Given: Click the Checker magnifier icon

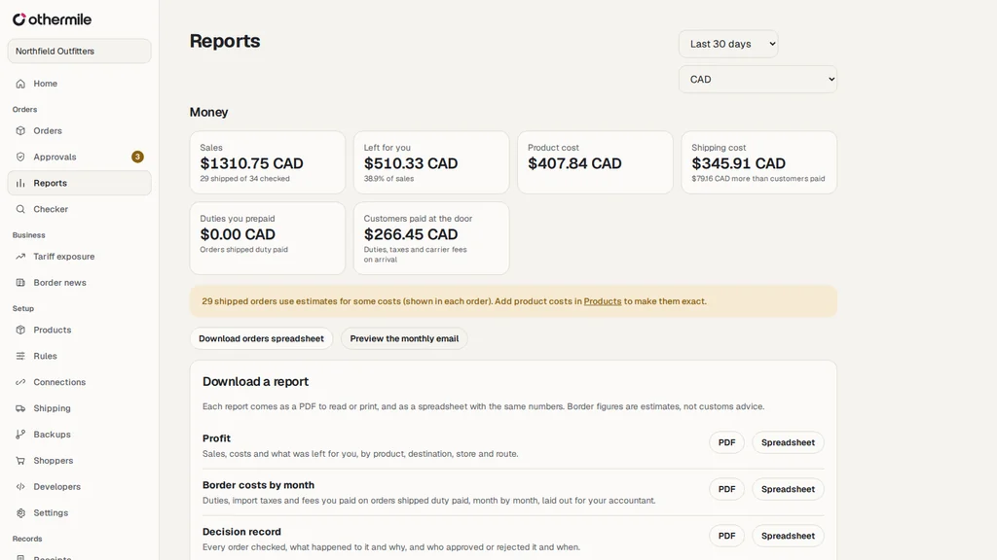Looking at the screenshot, I should (20, 209).
